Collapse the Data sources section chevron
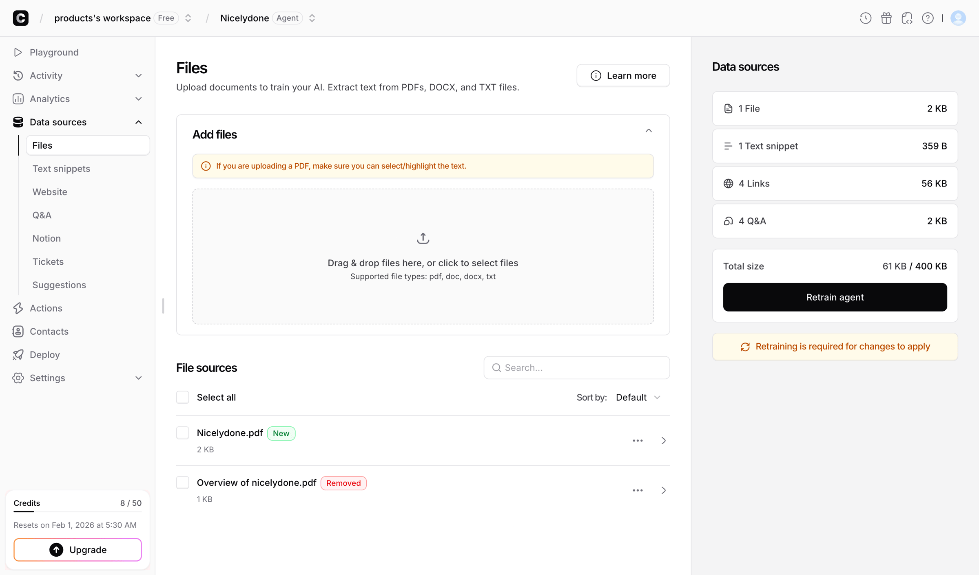Viewport: 979px width, 575px height. click(138, 122)
